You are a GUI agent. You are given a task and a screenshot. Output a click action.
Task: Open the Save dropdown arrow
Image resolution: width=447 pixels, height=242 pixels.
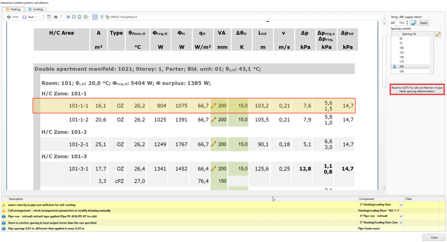(36, 17)
